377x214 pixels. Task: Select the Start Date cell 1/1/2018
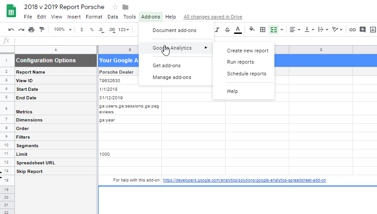click(130, 89)
